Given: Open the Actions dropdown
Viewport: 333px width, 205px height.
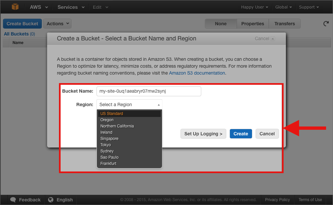Looking at the screenshot, I should point(57,24).
